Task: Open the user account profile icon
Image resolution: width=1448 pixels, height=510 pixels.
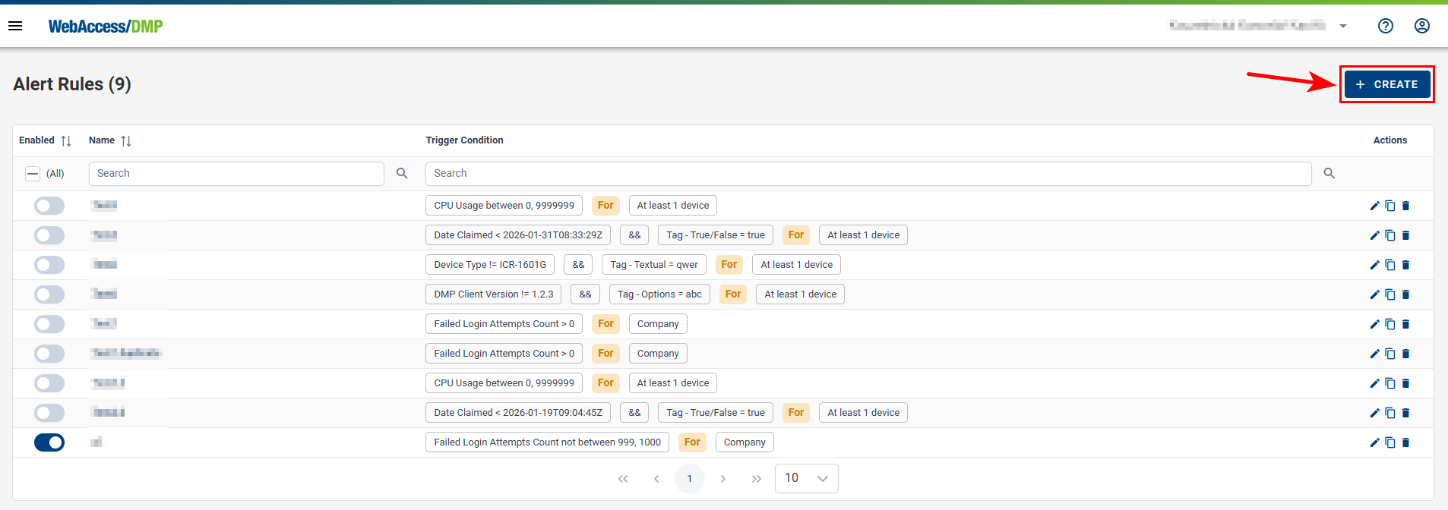Action: click(x=1422, y=26)
